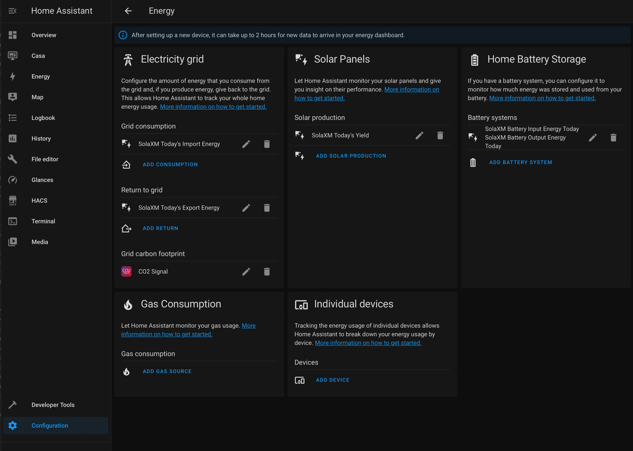Delete the CO2 Signal entry

coord(267,272)
